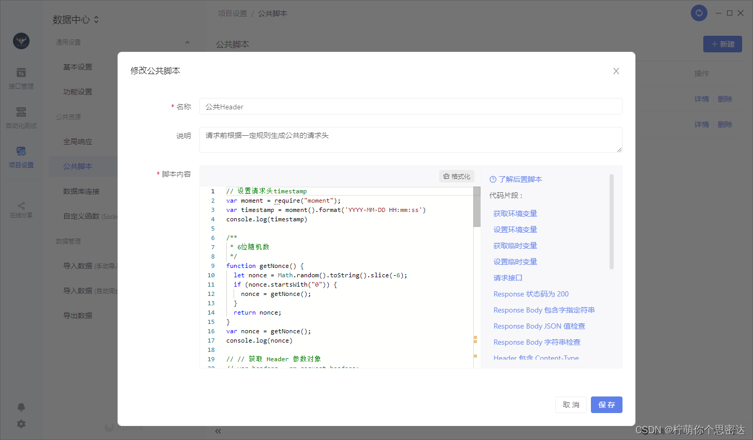Screen dimensions: 753x440
Task: Switch project via 数据中心 dropdown
Action: 76,20
